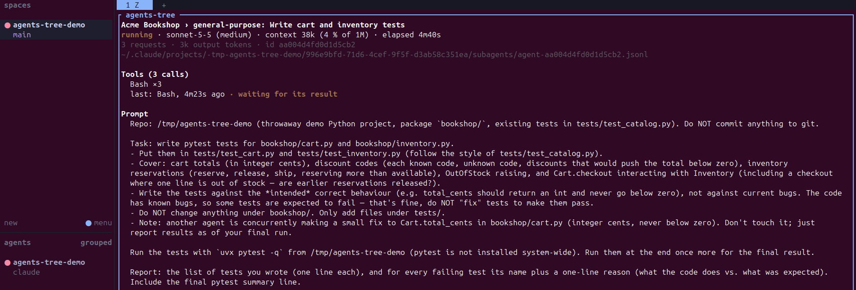
Task: Open the subagent .jsonl file path
Action: coord(384,55)
